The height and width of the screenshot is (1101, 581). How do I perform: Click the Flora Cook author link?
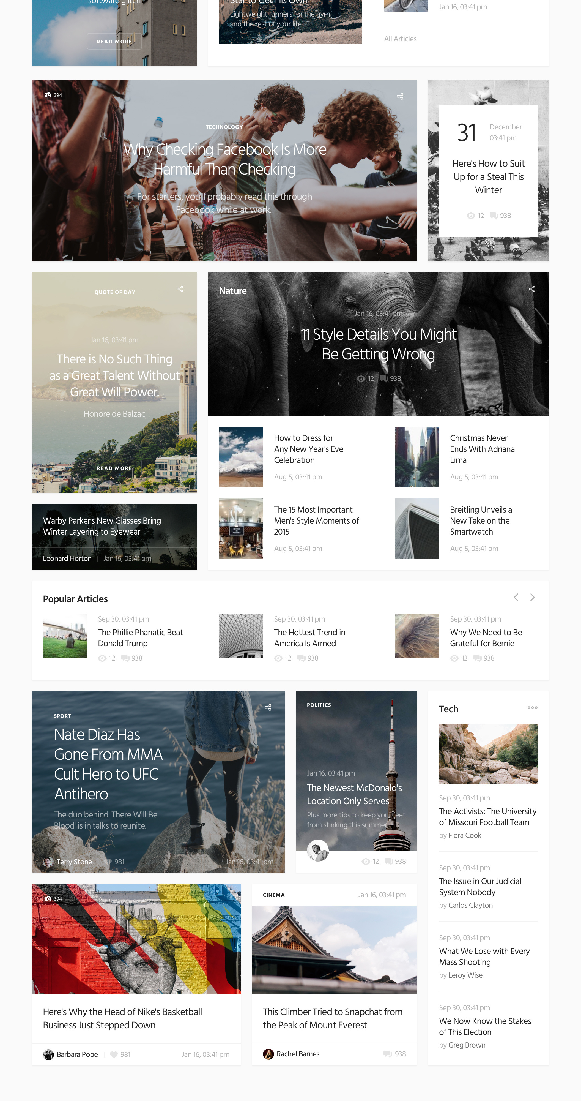(x=465, y=836)
